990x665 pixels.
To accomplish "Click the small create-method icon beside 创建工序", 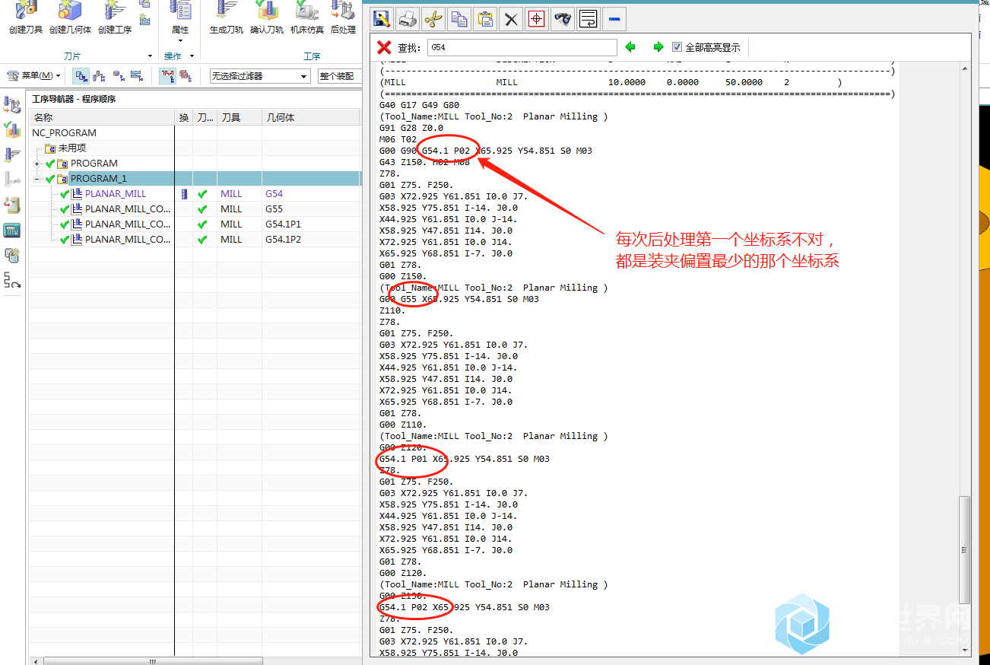I will [x=144, y=20].
